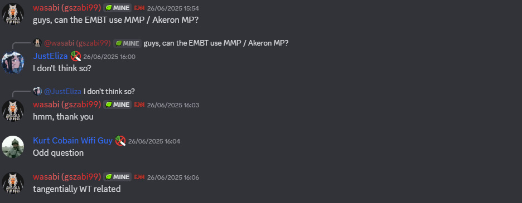Click the small JustEliza avatar in the reply preview
Screen dimensions: 522x203
37,91
